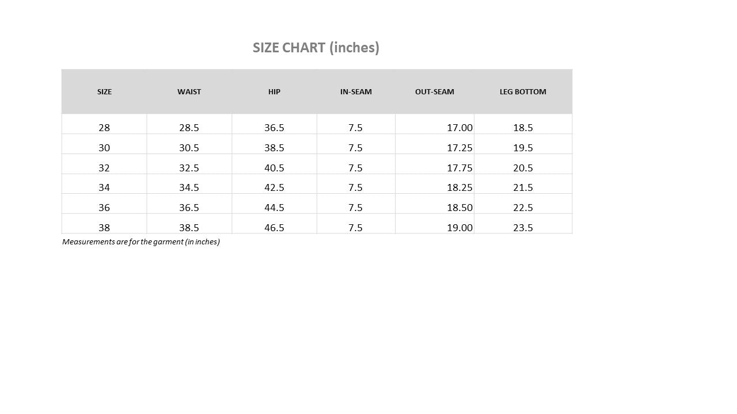
Task: Select waist value 30.5
Action: [x=189, y=148]
